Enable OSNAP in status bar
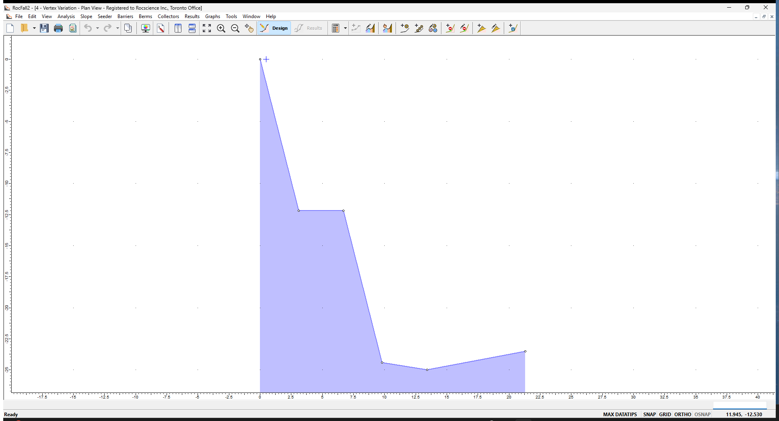Image resolution: width=779 pixels, height=421 pixels. (x=702, y=414)
